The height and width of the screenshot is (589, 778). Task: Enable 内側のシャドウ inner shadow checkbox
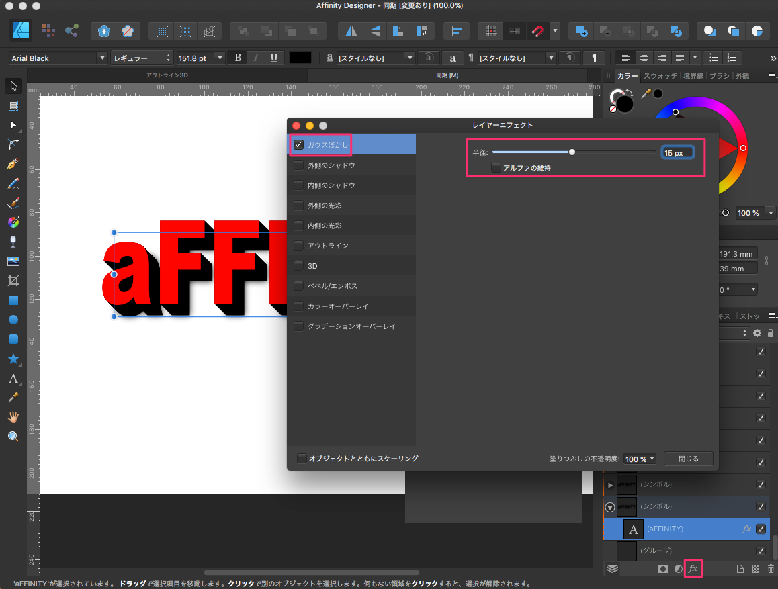pyautogui.click(x=299, y=185)
